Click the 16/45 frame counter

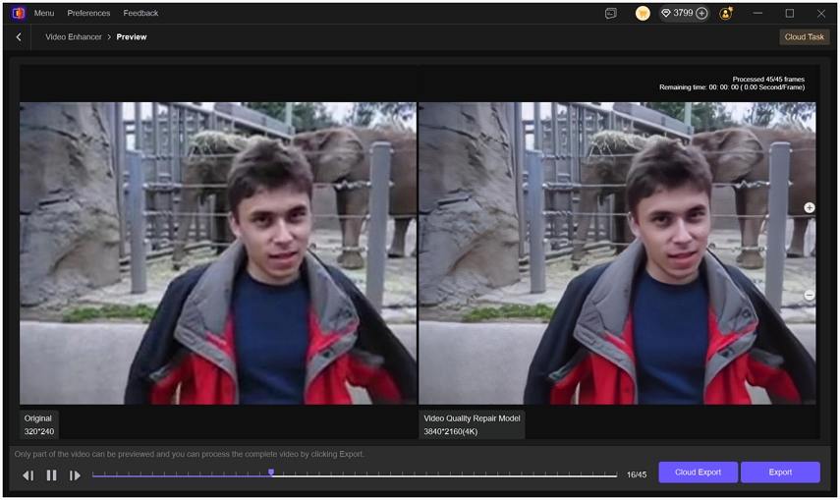pyautogui.click(x=637, y=474)
